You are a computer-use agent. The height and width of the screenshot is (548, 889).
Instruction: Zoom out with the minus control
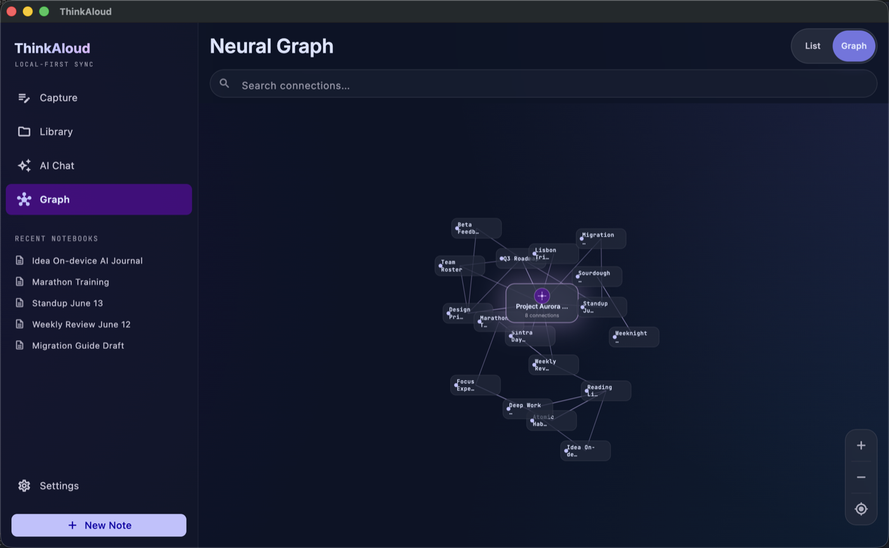click(861, 477)
